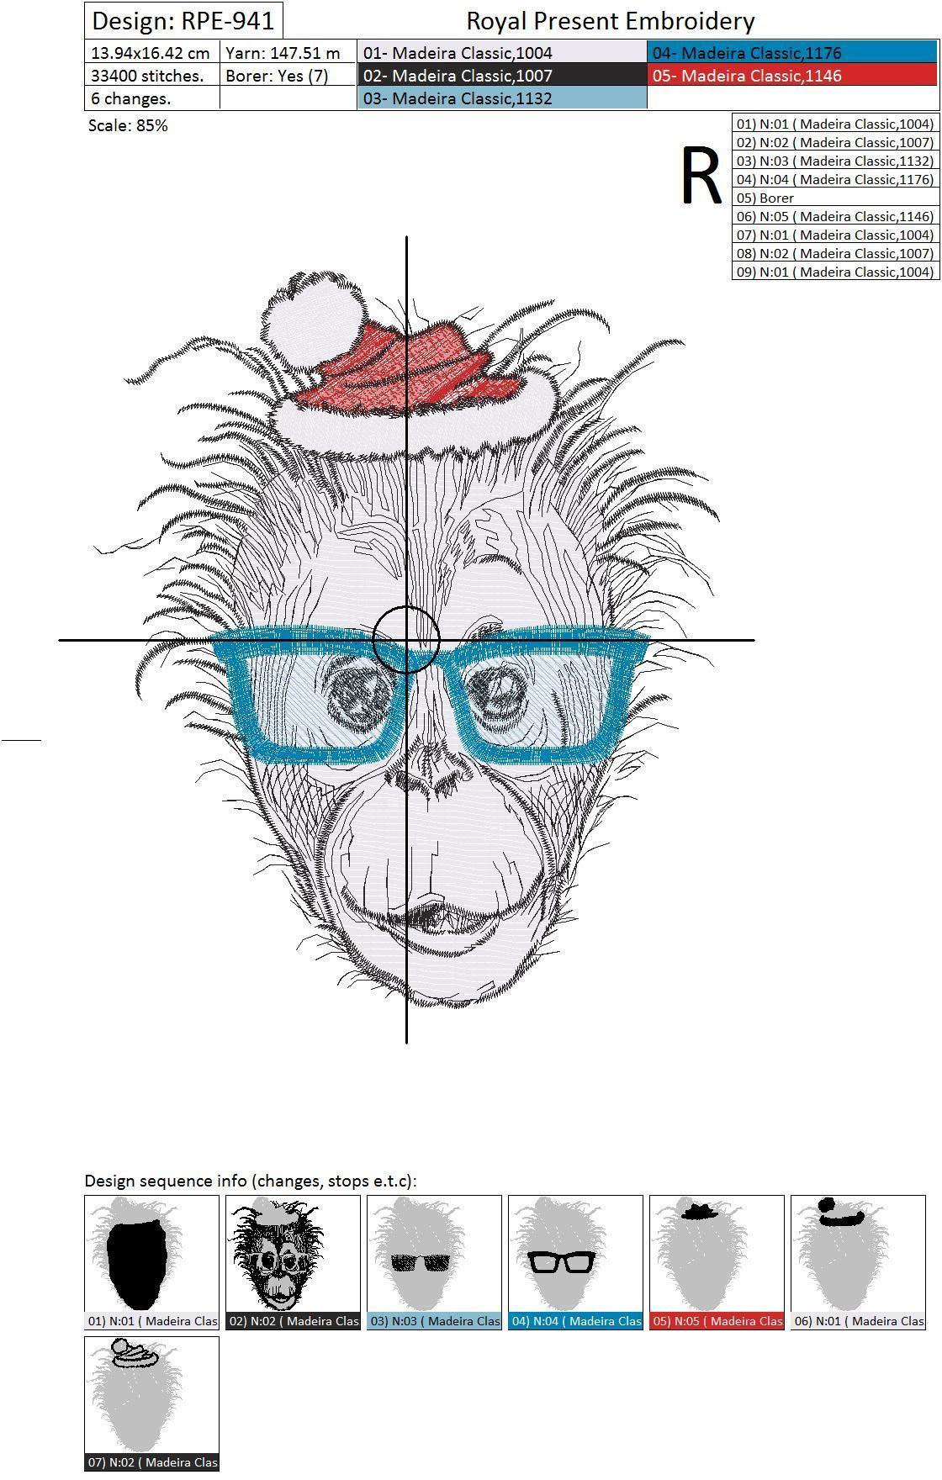942x1480 pixels.
Task: Select sequence row 05) Borer
Action: [835, 198]
